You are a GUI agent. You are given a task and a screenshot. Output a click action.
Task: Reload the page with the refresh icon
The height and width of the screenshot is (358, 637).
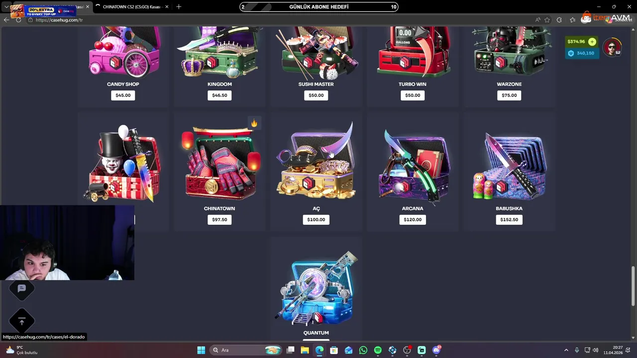(18, 20)
